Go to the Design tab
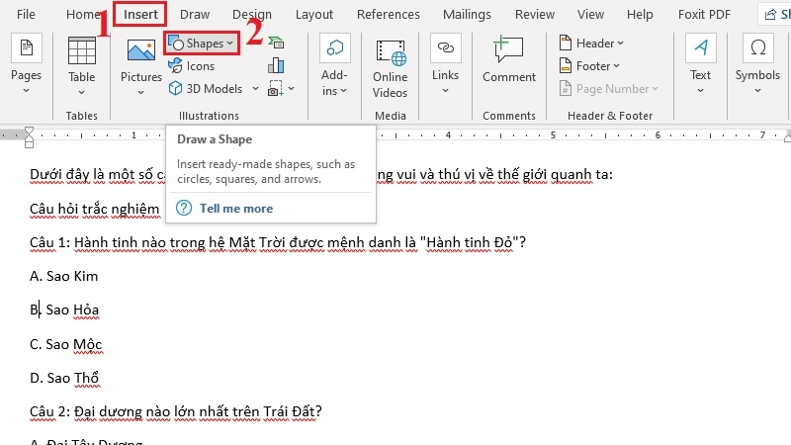 [x=252, y=14]
